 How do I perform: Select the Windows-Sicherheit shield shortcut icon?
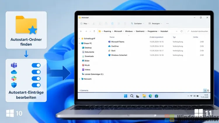(109, 55)
